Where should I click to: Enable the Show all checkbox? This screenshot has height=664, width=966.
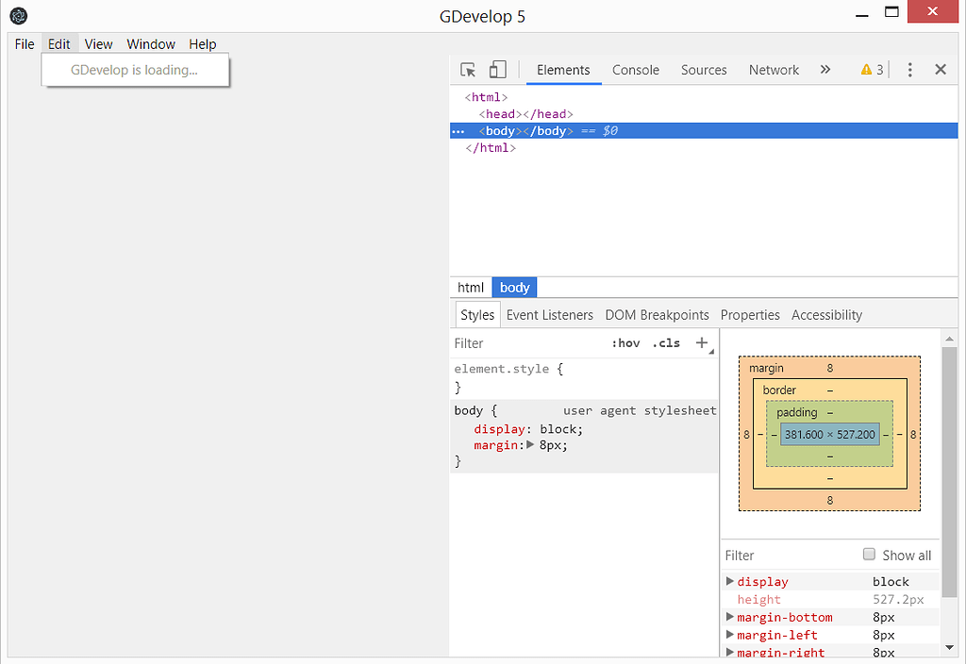(870, 555)
